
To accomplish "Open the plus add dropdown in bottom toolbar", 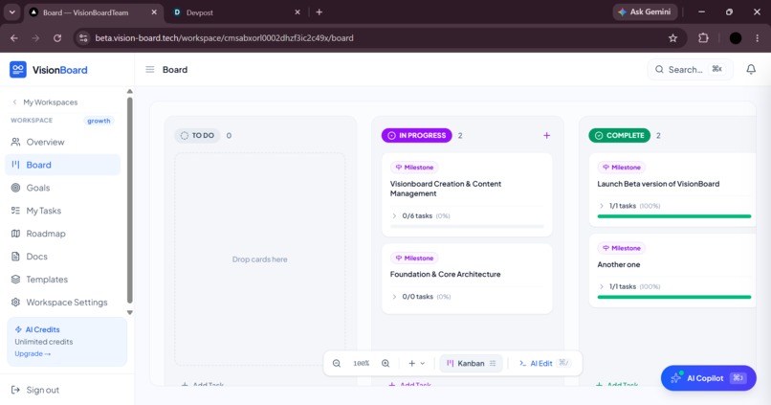I will (416, 363).
